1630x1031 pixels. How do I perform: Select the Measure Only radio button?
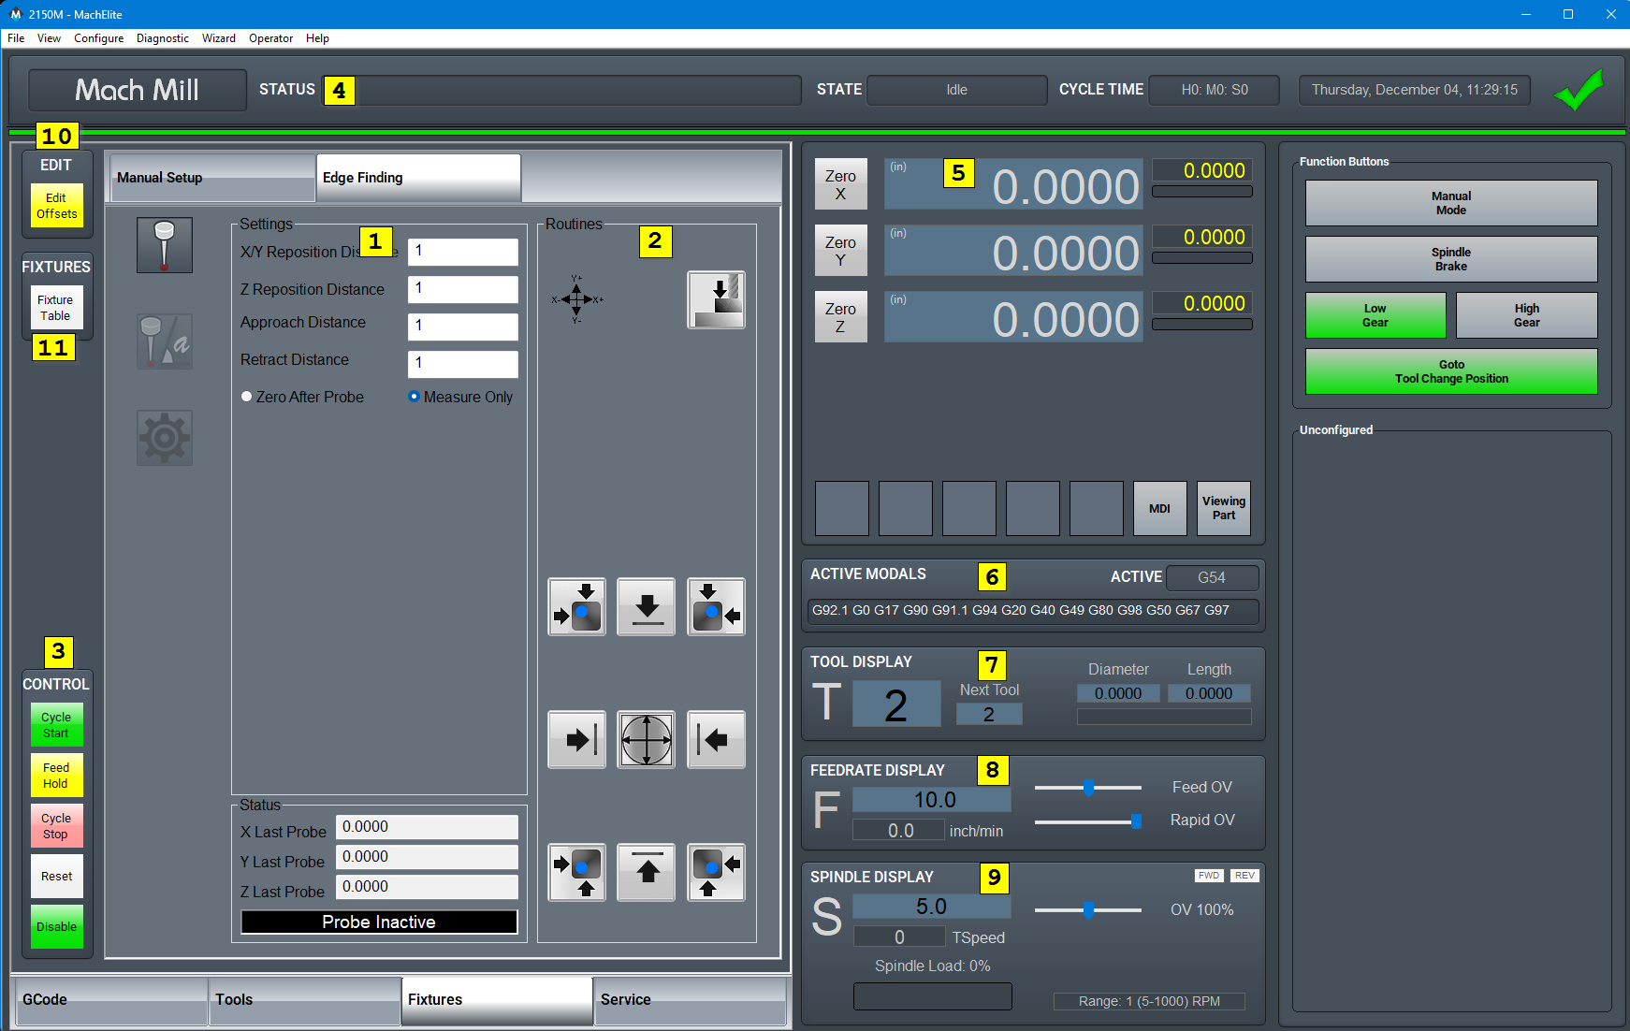click(x=414, y=397)
